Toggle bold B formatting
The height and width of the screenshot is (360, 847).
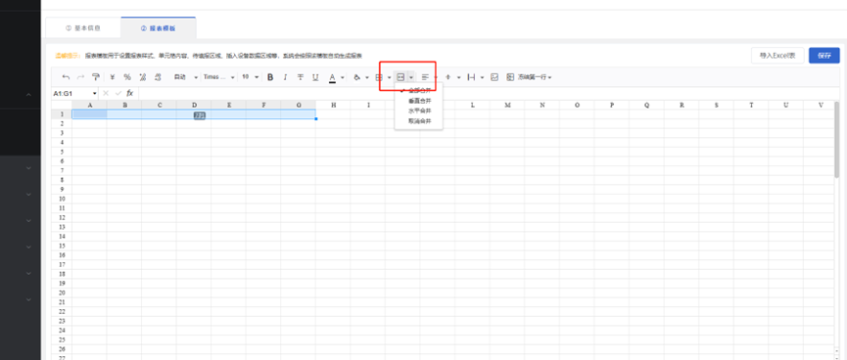(x=270, y=77)
